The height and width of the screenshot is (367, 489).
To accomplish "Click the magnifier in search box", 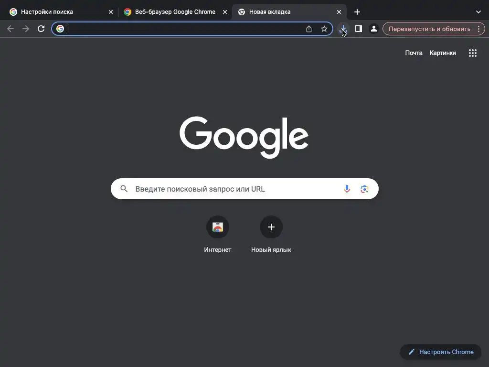I will [x=124, y=188].
